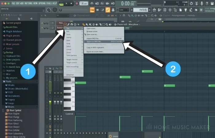Choose Open score

click(104, 29)
